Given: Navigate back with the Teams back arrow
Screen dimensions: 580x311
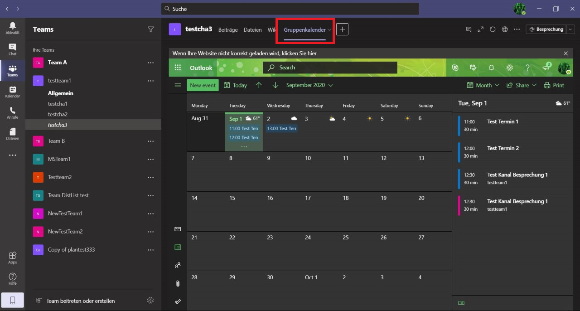Looking at the screenshot, I should click(7, 9).
